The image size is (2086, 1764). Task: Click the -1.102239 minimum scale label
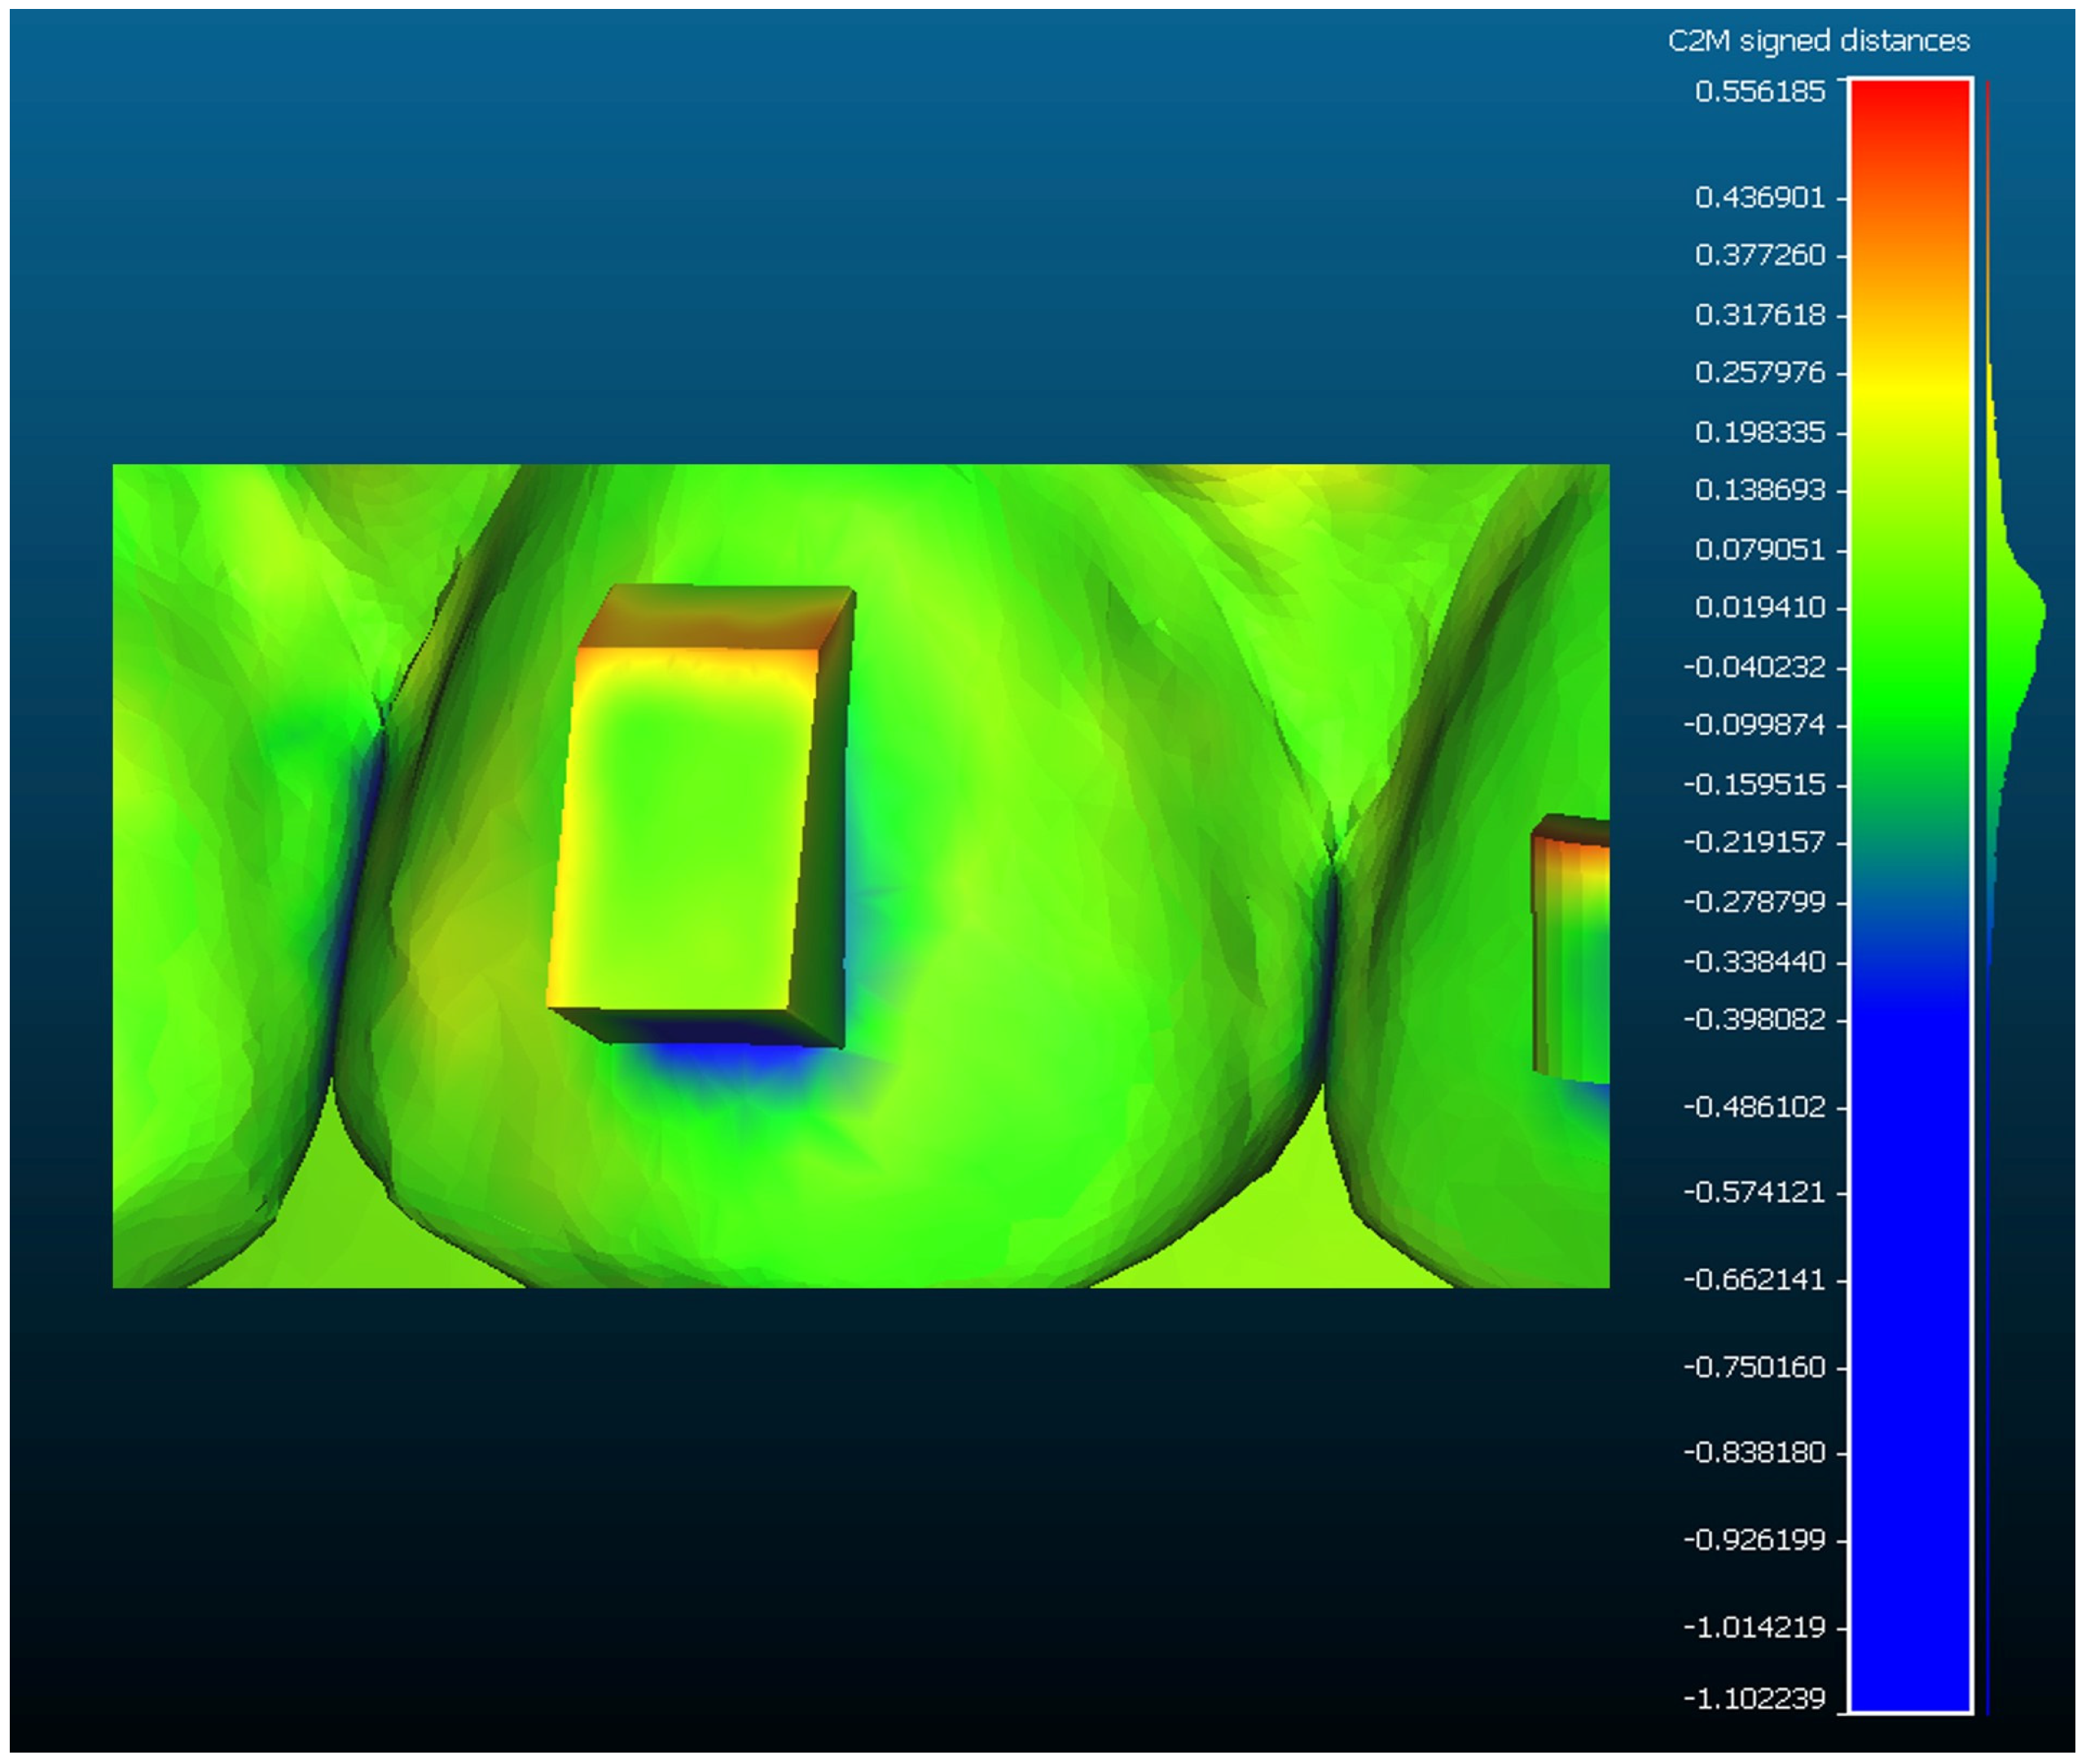[1755, 1698]
